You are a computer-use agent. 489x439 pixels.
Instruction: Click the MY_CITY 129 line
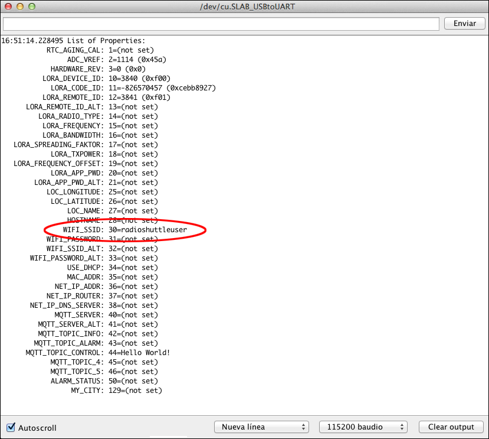click(x=117, y=391)
